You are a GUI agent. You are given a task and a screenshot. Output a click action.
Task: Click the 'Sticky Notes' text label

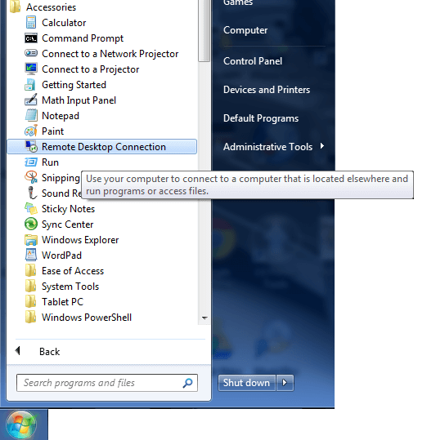pyautogui.click(x=69, y=209)
